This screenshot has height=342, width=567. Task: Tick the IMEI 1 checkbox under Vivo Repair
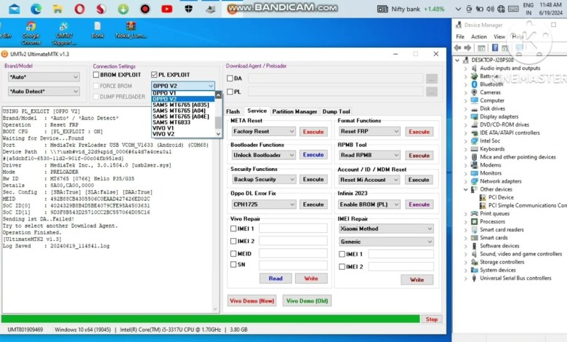pos(232,228)
